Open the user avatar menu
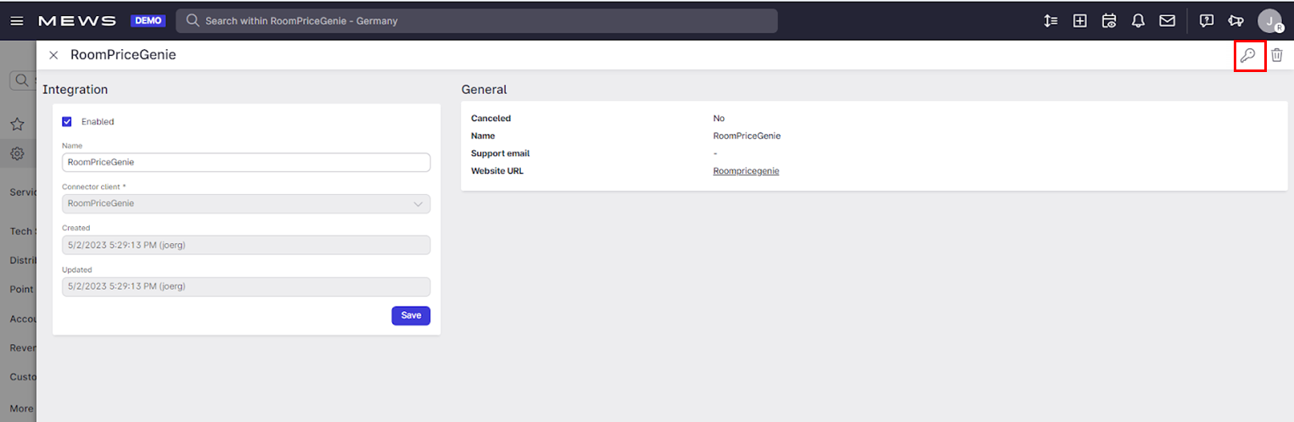This screenshot has height=422, width=1294. [1270, 21]
